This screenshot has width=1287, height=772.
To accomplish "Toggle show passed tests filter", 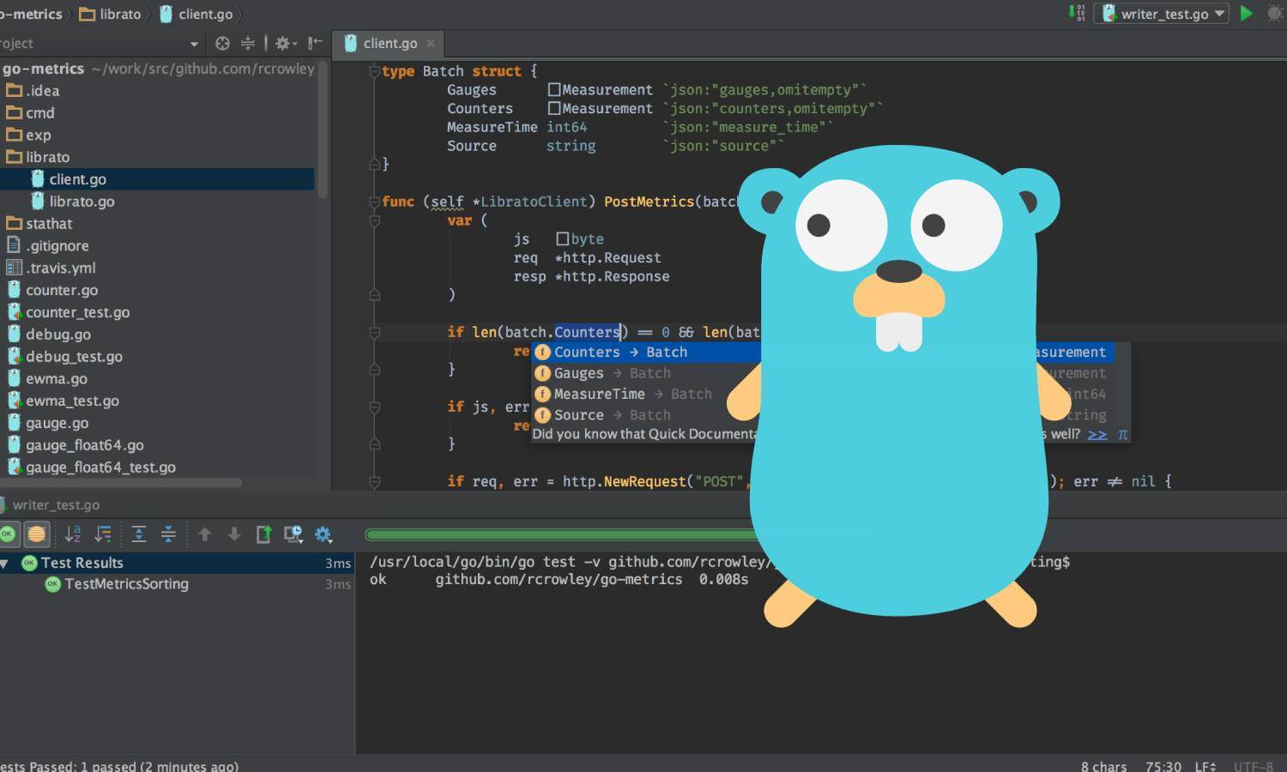I will [9, 534].
